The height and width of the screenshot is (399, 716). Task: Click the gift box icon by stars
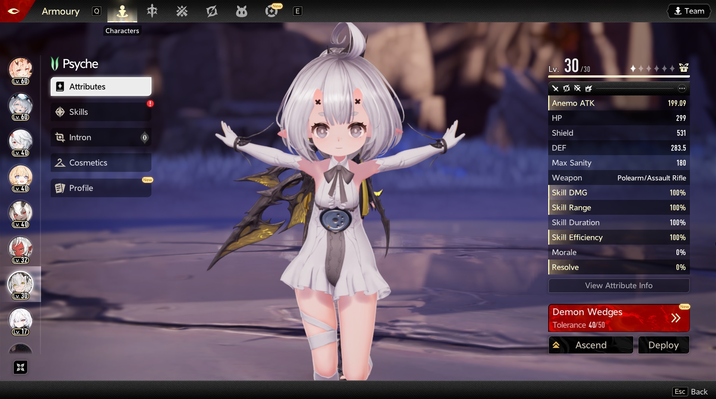point(684,68)
